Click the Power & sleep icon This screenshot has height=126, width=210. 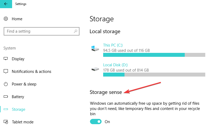(6, 84)
